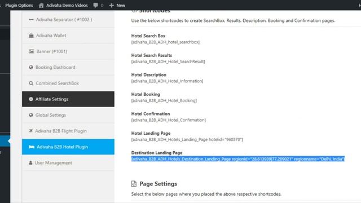The image size is (361, 203).
Task: Click the comment count number 0
Action: click(102, 5)
